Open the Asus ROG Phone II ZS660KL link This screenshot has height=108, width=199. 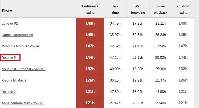coord(23,69)
